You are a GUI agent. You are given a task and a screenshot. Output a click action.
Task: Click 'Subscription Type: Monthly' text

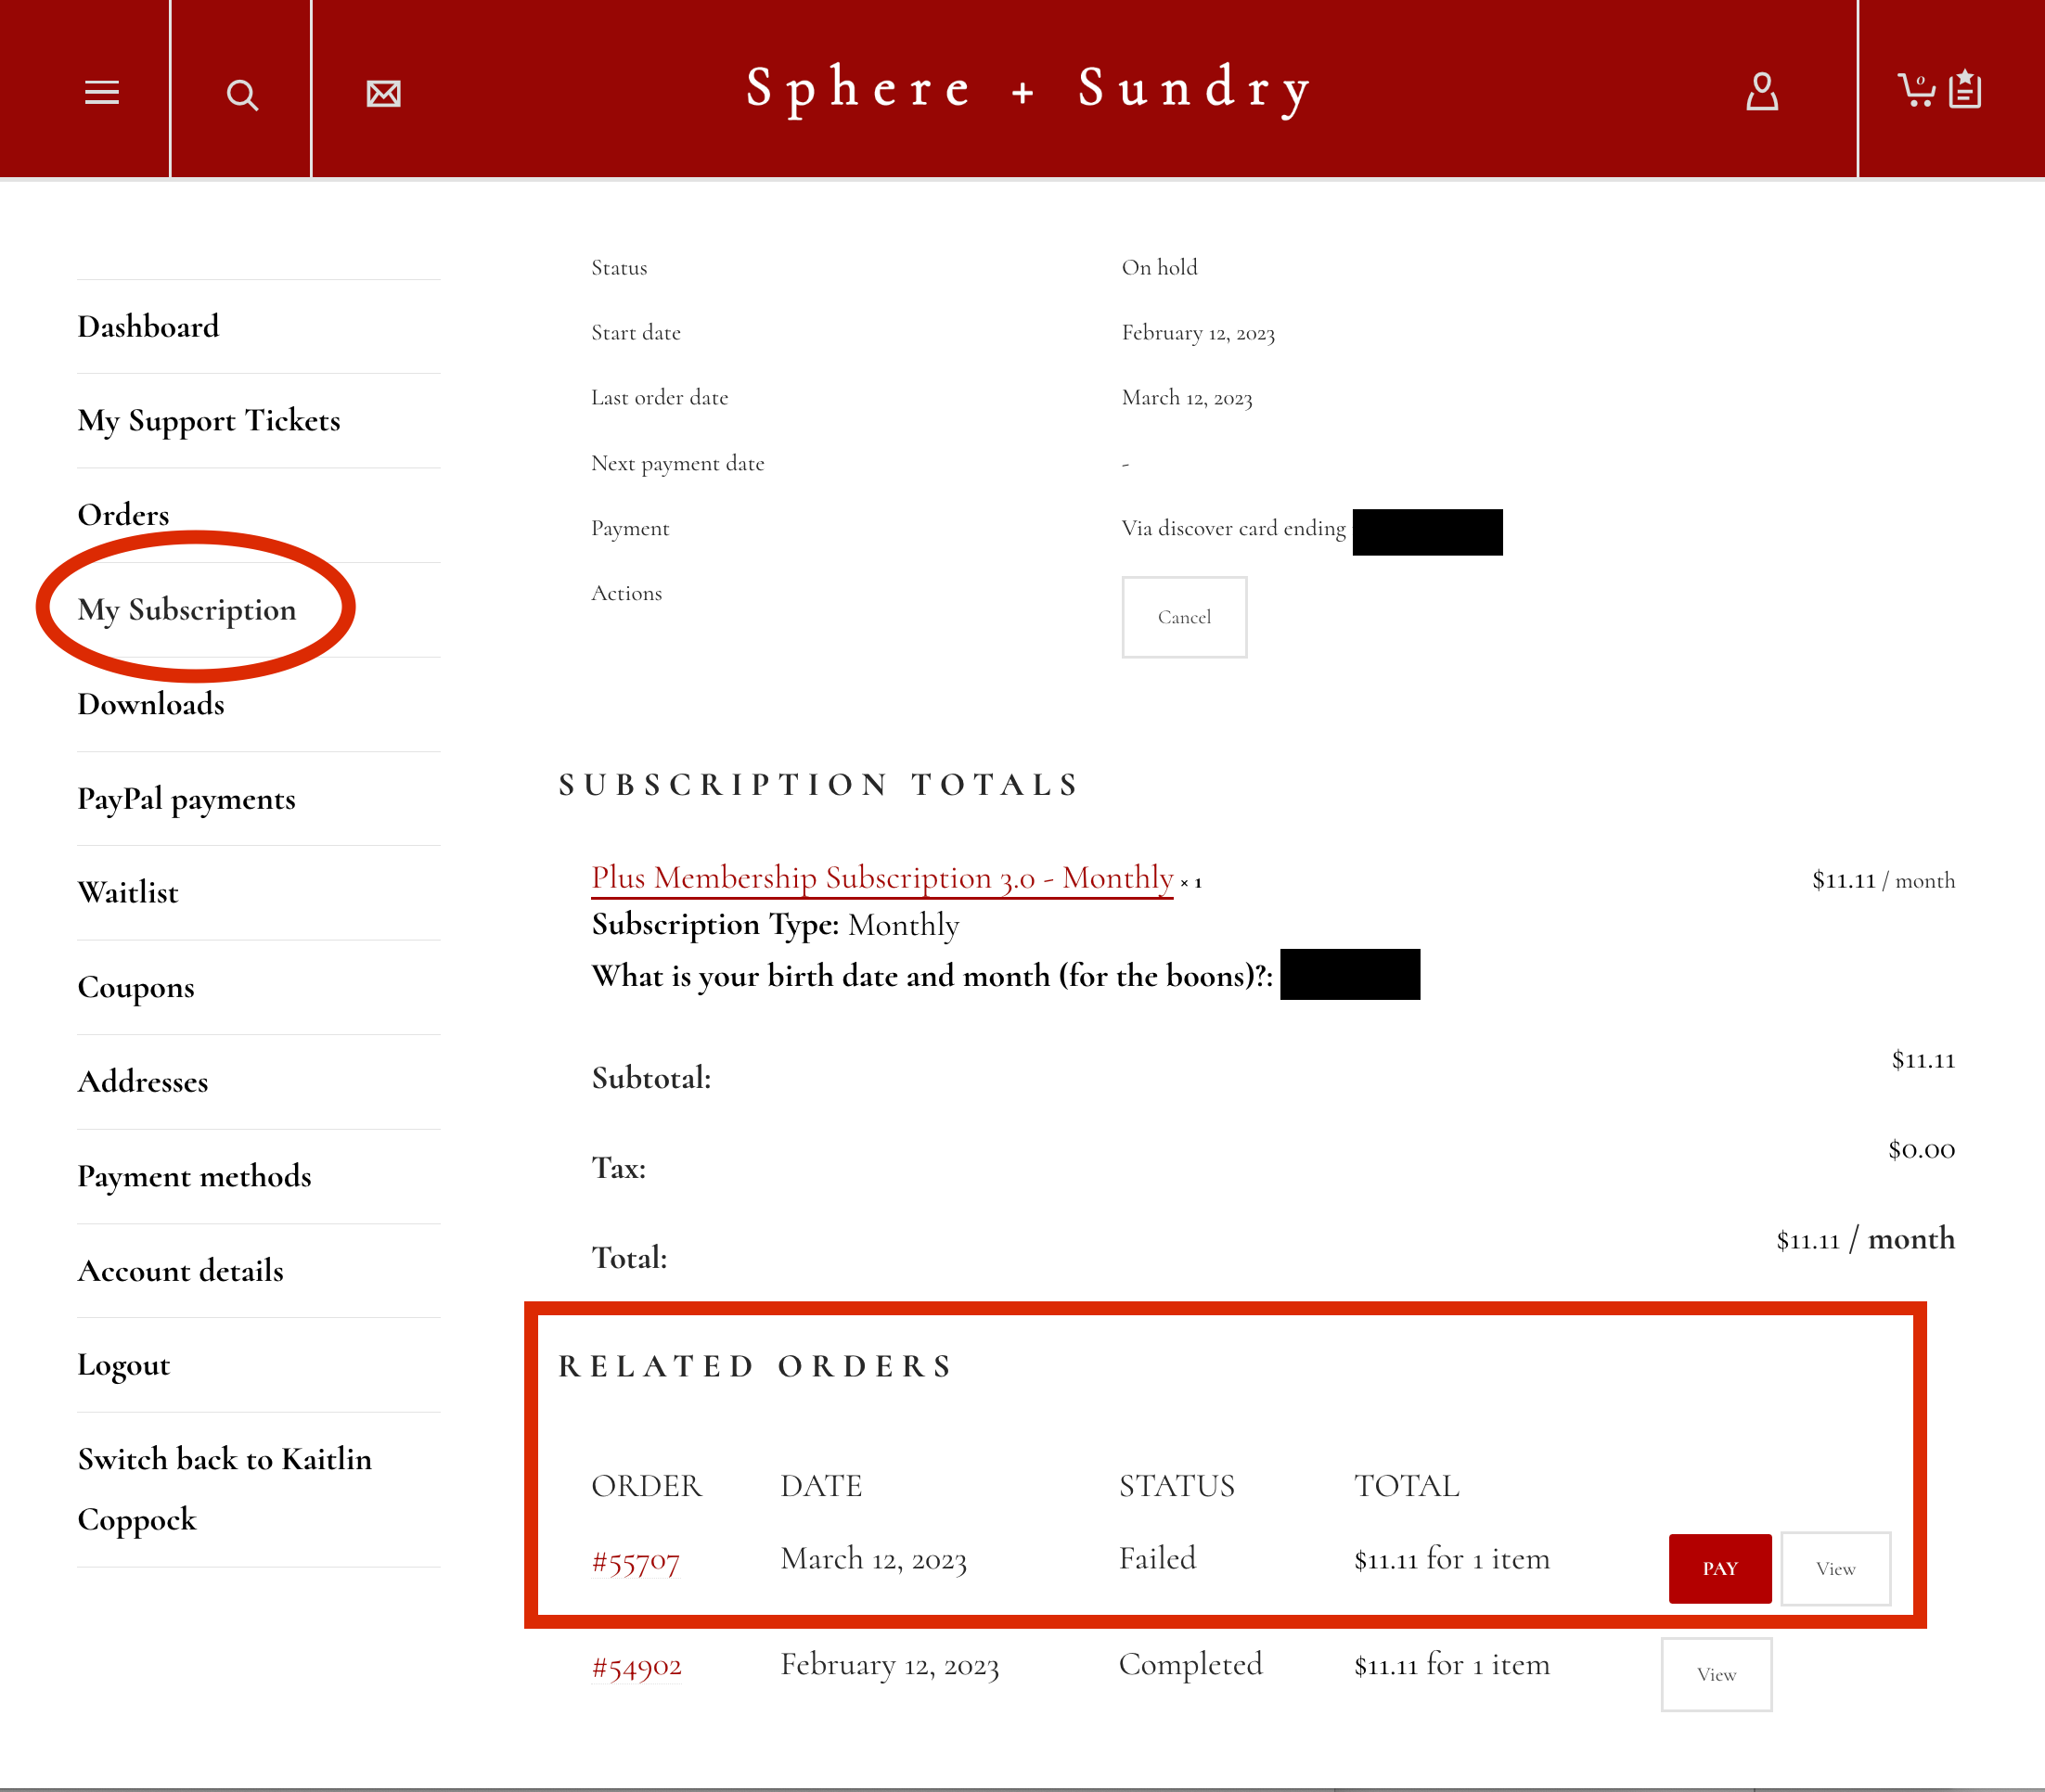[x=776, y=925]
